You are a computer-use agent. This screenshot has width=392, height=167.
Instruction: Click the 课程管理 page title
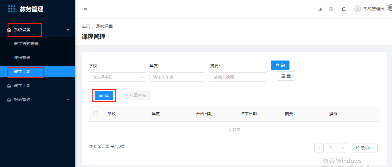(93, 37)
